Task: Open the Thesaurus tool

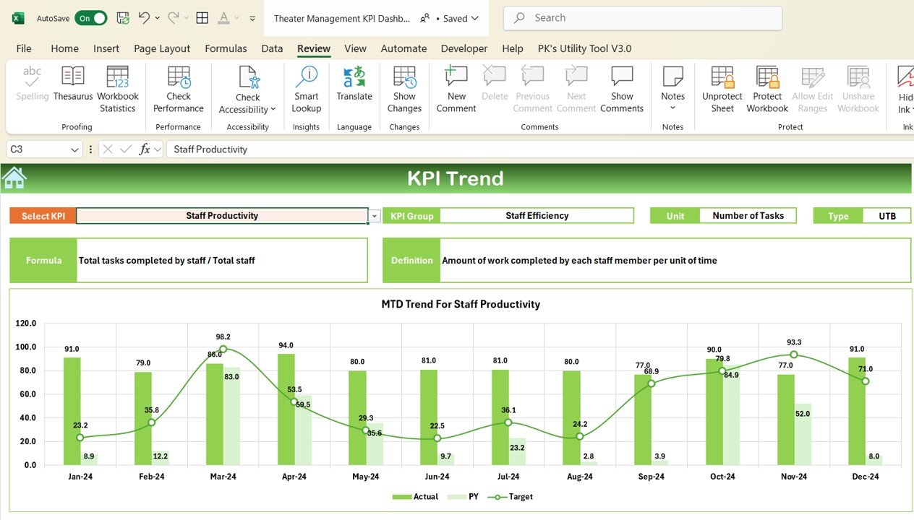Action: (73, 84)
